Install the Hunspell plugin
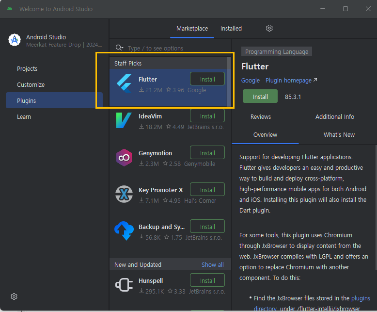This screenshot has width=377, height=312. pos(207,280)
